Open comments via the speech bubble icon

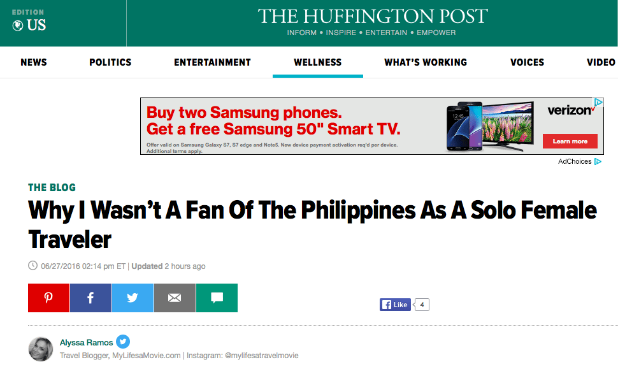(x=217, y=298)
